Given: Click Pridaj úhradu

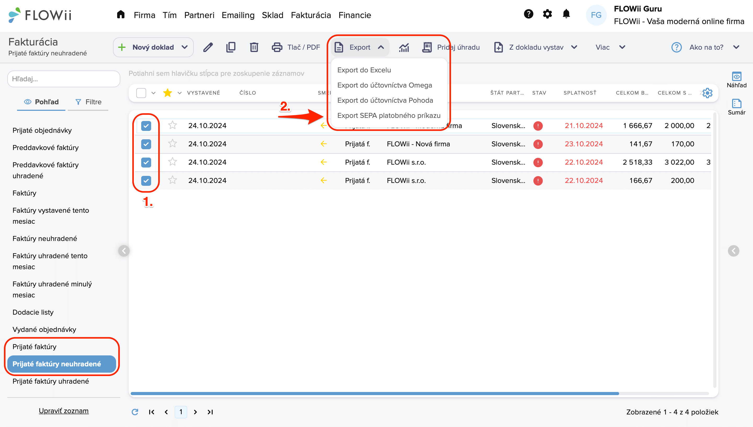Looking at the screenshot, I should click(451, 47).
